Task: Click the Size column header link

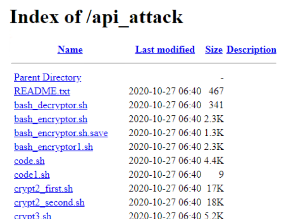Action: (214, 50)
